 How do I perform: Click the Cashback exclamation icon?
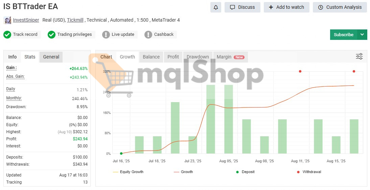click(x=148, y=35)
